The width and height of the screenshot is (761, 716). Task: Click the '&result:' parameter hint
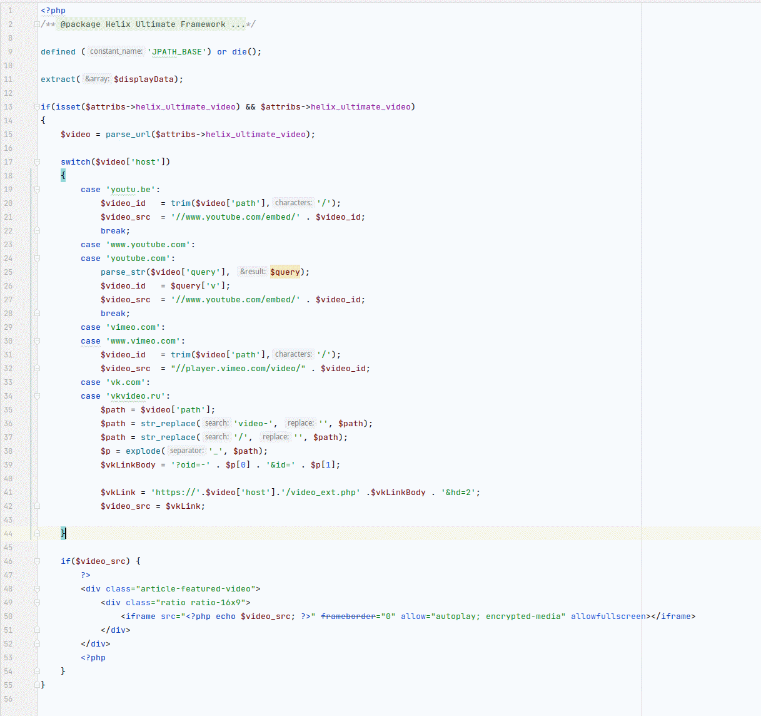pyautogui.click(x=253, y=272)
